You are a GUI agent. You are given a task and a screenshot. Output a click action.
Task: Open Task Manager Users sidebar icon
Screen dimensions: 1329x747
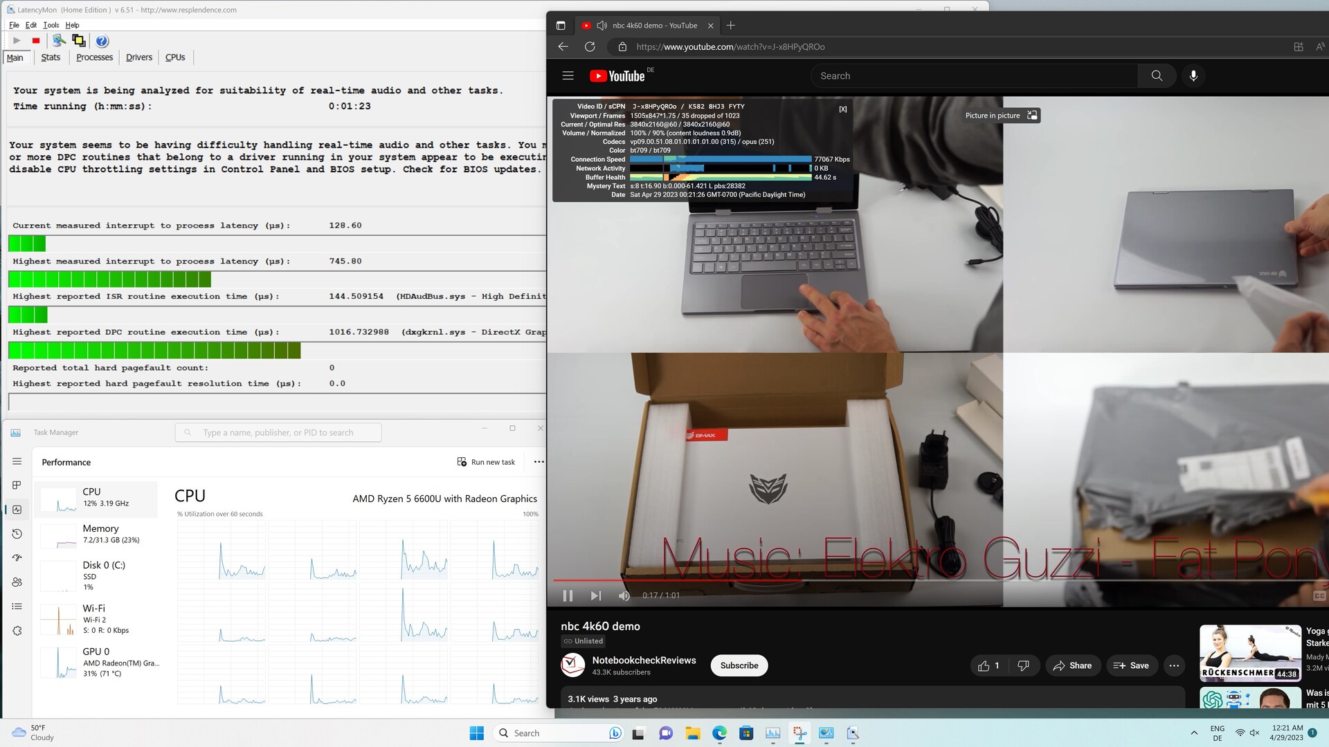click(x=17, y=582)
